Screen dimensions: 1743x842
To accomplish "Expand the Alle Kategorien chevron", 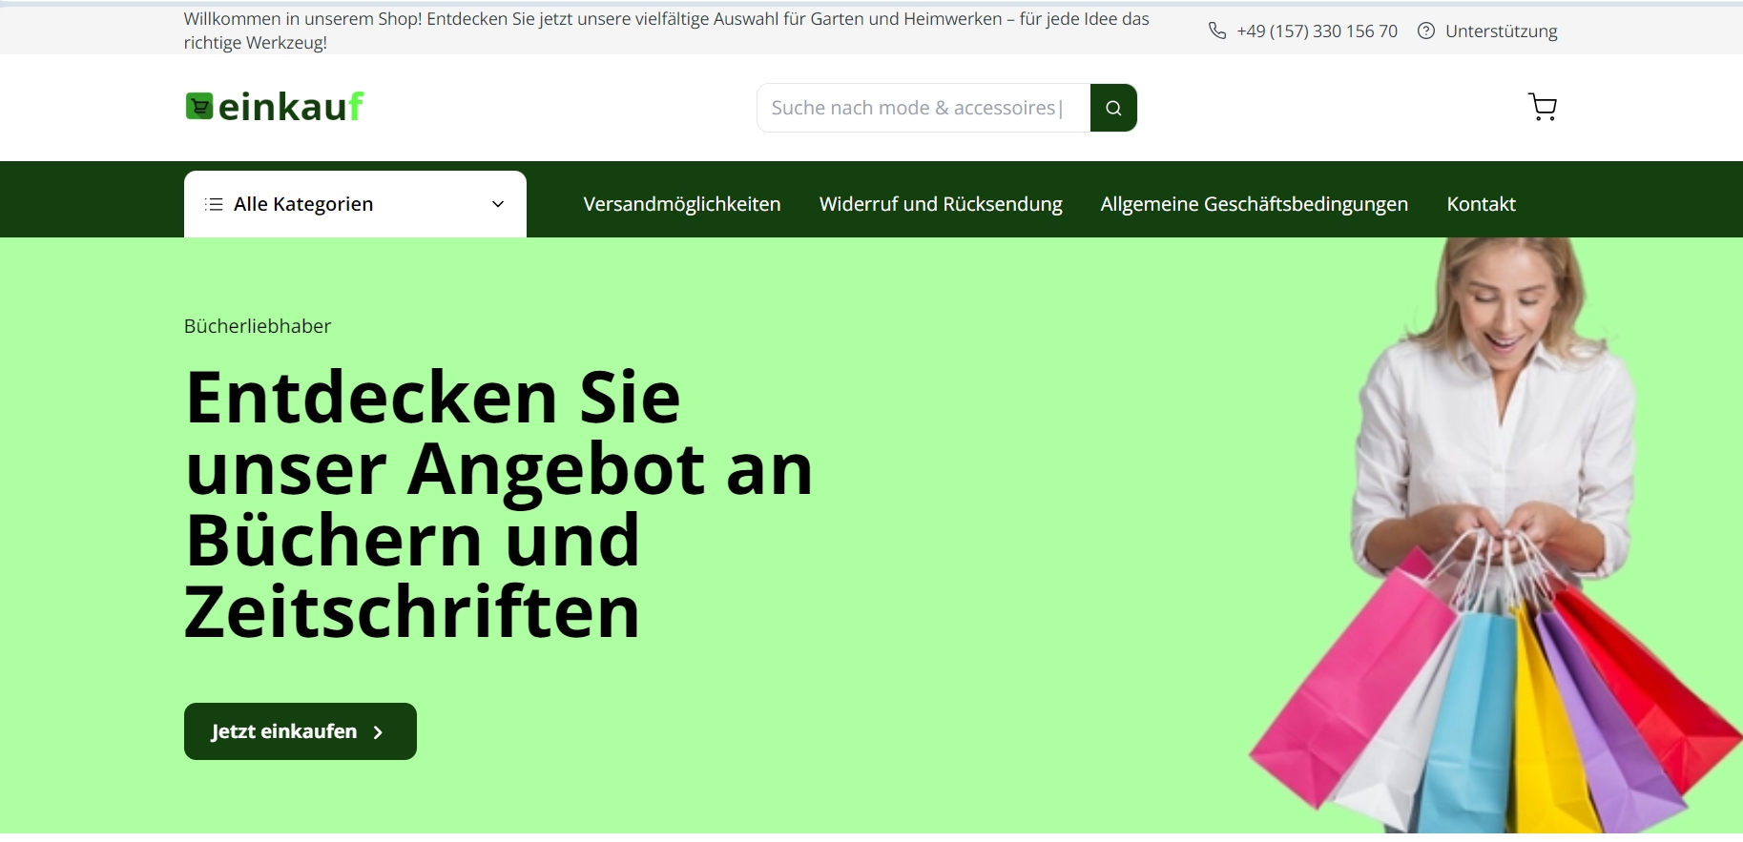I will (498, 204).
